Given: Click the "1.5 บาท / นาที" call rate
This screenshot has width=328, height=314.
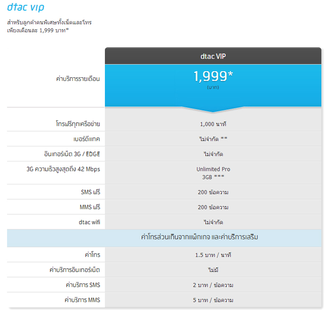Looking at the screenshot, I should (213, 255).
